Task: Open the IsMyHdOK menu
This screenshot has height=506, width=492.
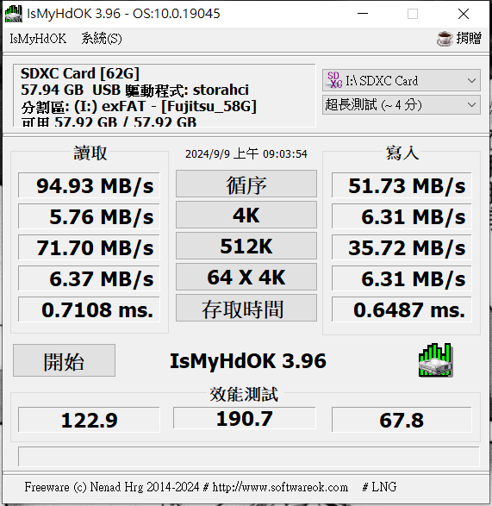Action: tap(38, 39)
